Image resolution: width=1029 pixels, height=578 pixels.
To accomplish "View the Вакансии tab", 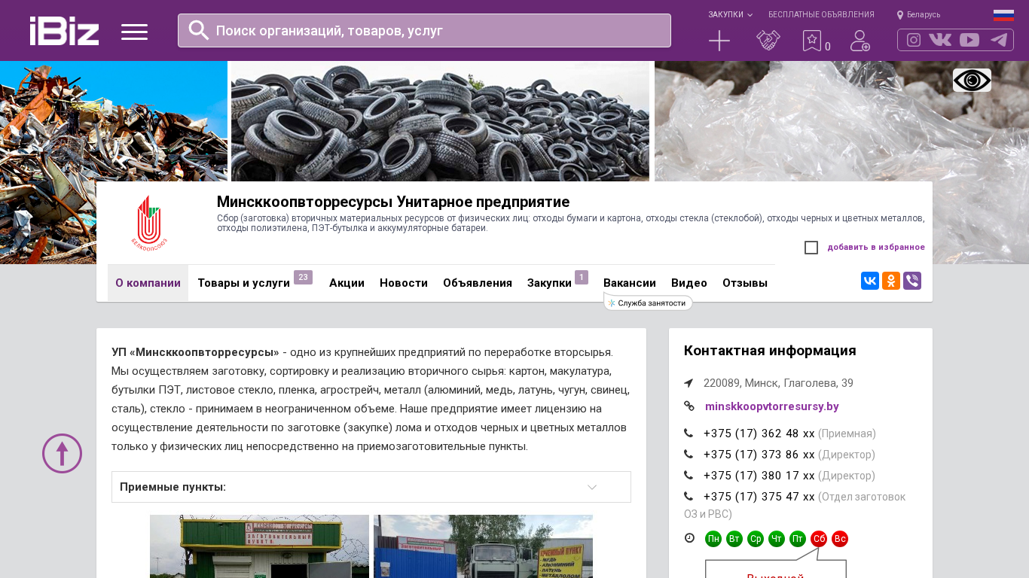I will (630, 283).
